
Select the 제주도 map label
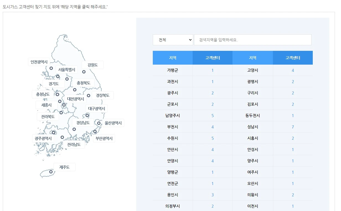[64, 167]
